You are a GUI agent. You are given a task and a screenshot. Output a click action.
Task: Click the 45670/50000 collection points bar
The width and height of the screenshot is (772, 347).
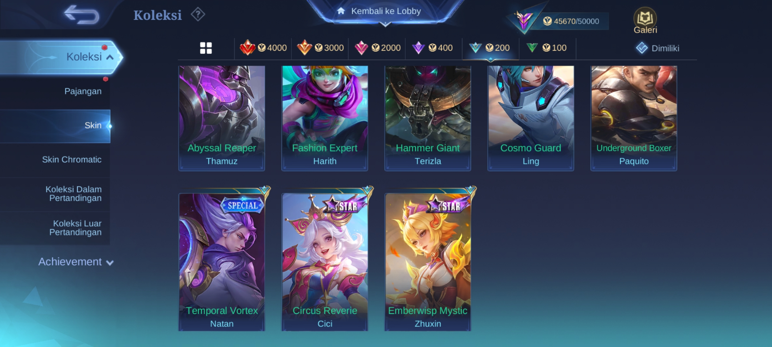571,21
